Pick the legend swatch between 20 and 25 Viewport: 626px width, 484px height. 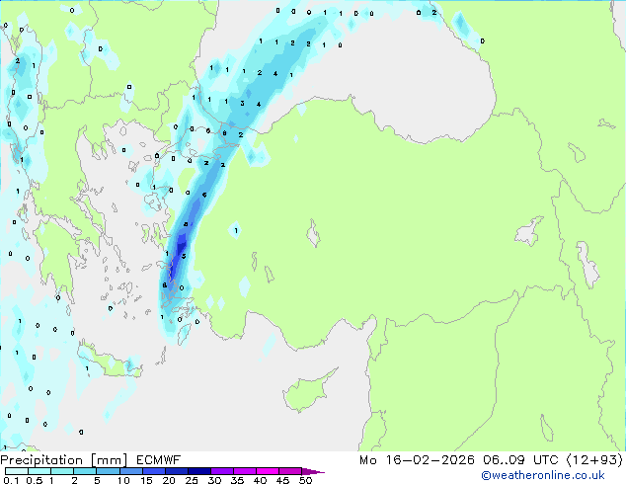(177, 471)
